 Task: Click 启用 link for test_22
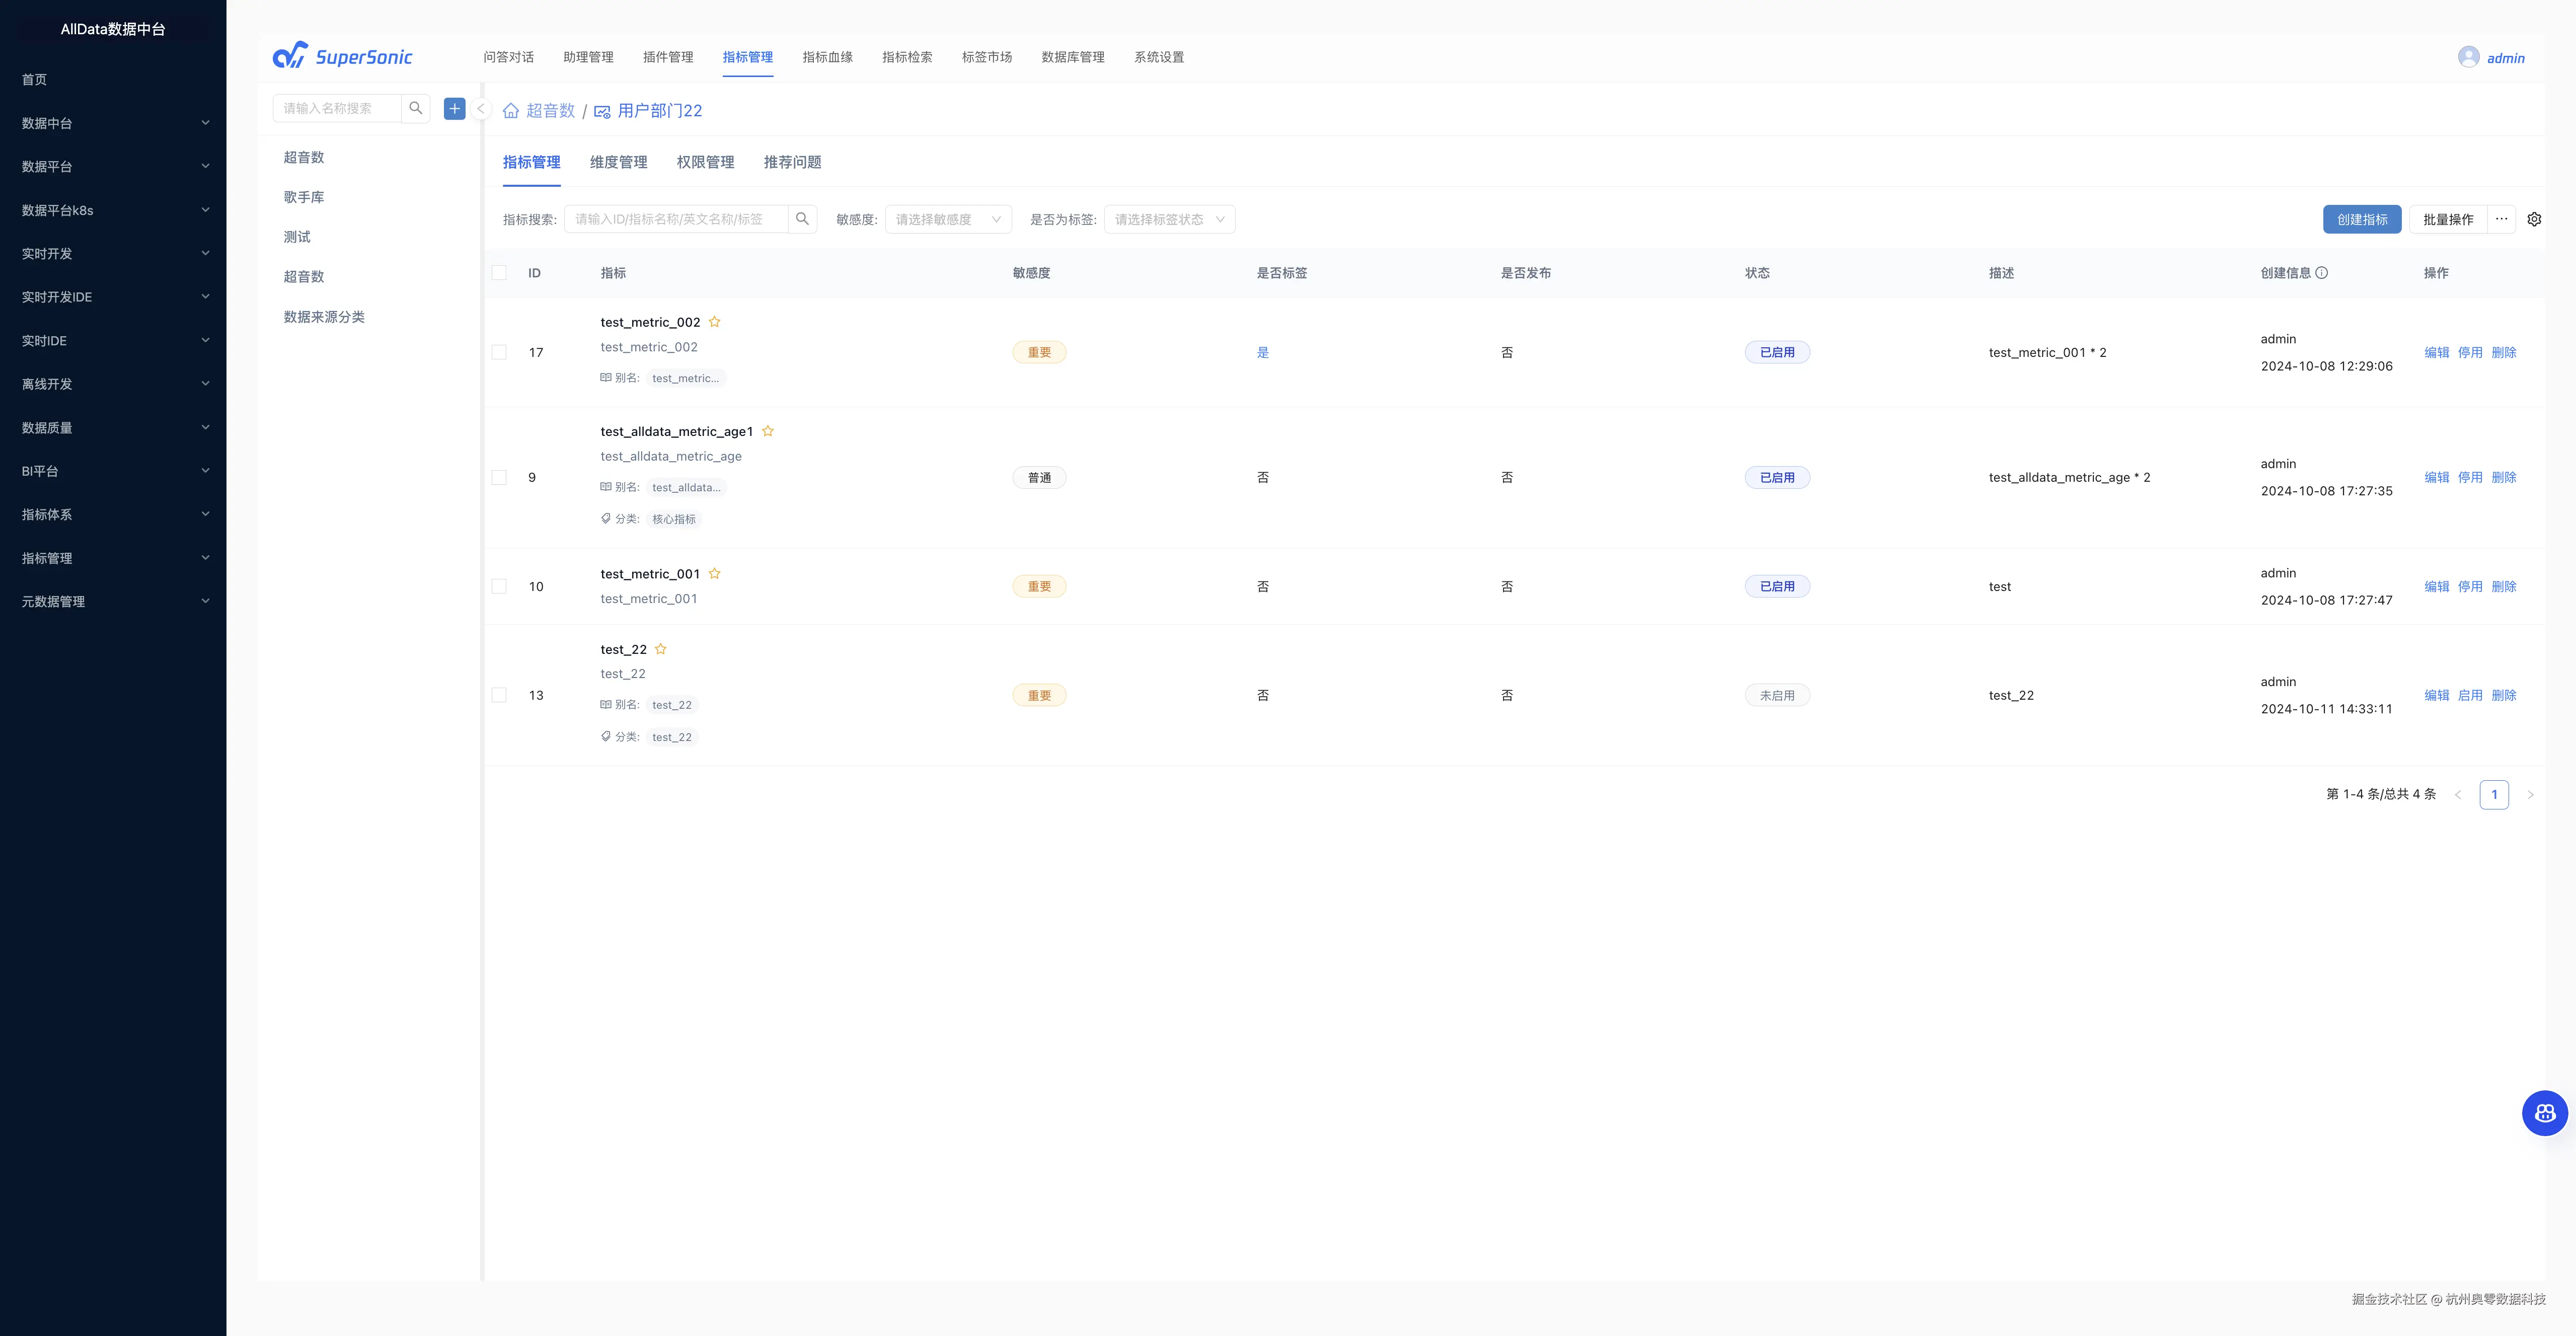click(x=2469, y=695)
